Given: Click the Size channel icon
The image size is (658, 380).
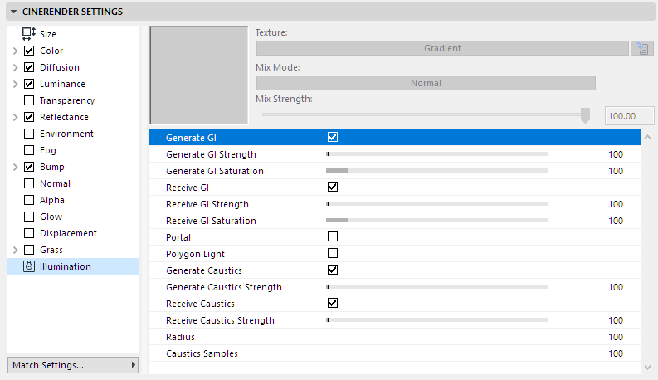Looking at the screenshot, I should point(29,33).
